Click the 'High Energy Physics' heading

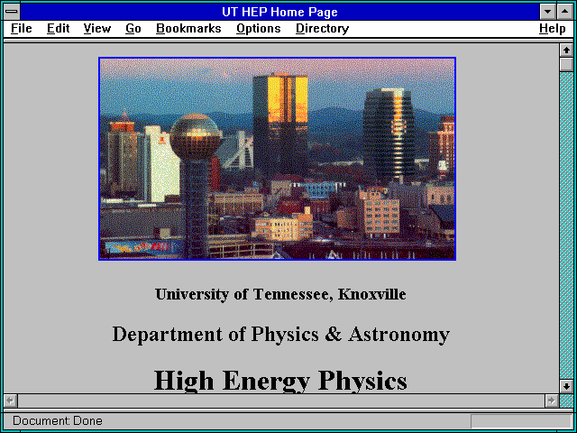coord(280,380)
